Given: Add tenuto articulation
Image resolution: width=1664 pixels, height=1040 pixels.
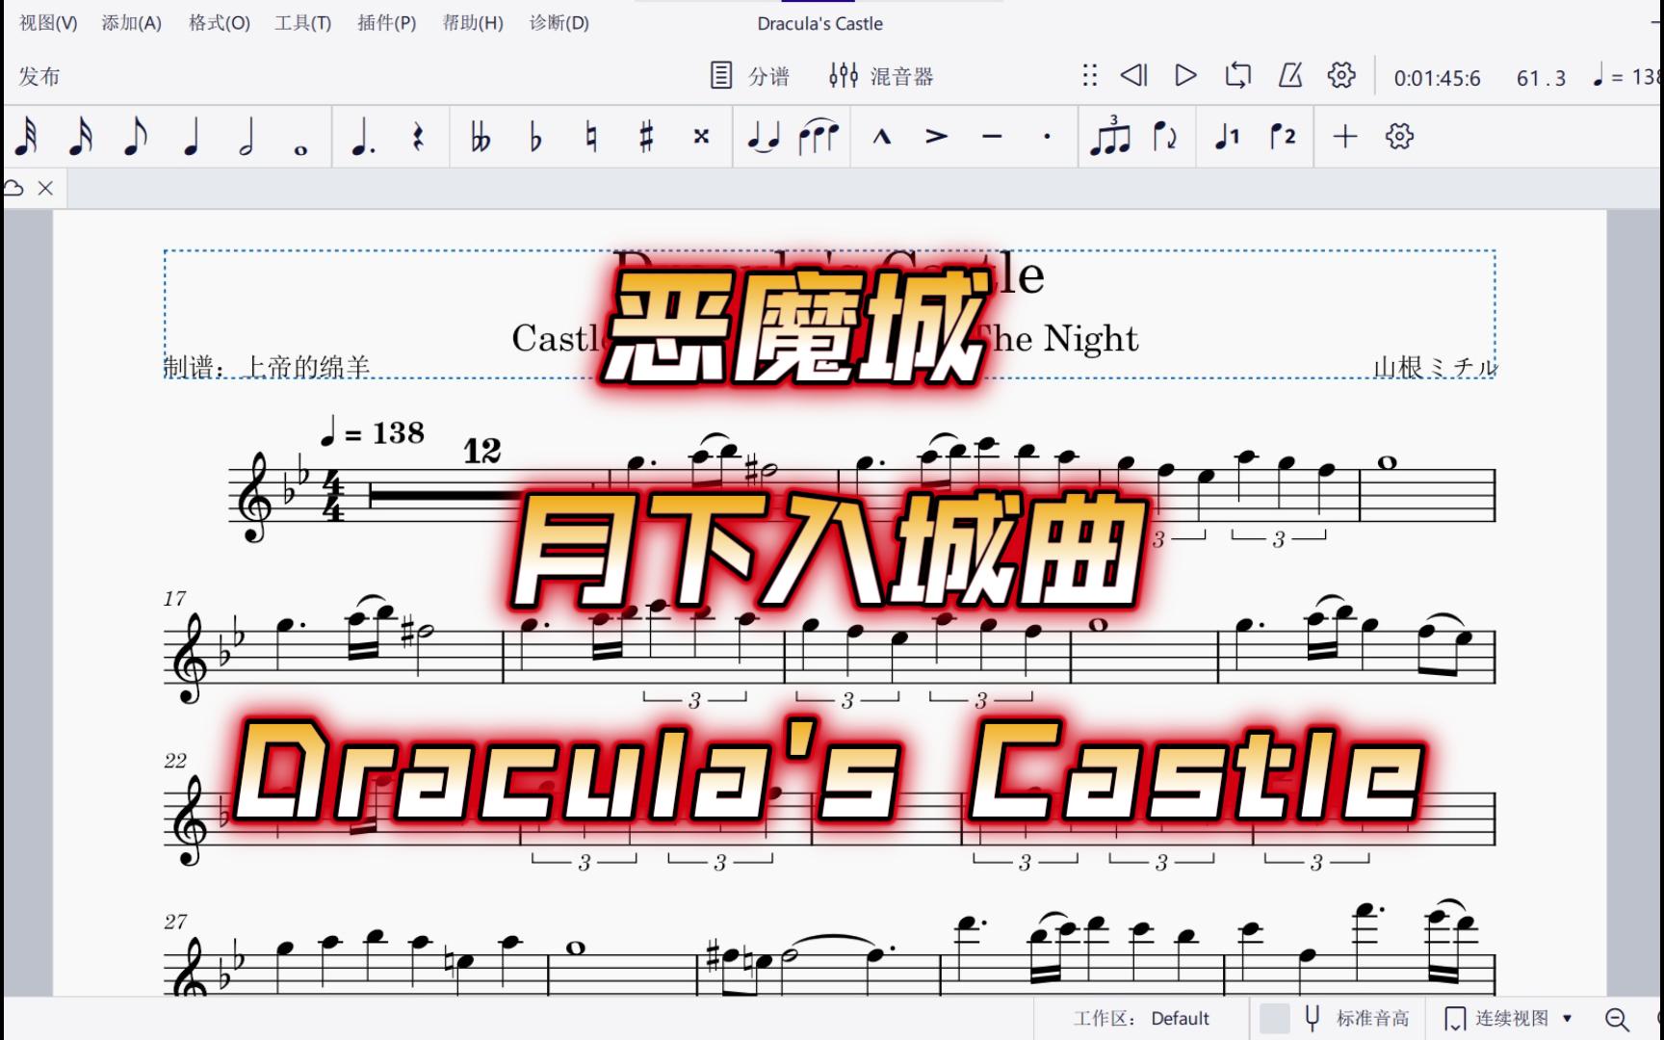Looking at the screenshot, I should (992, 137).
